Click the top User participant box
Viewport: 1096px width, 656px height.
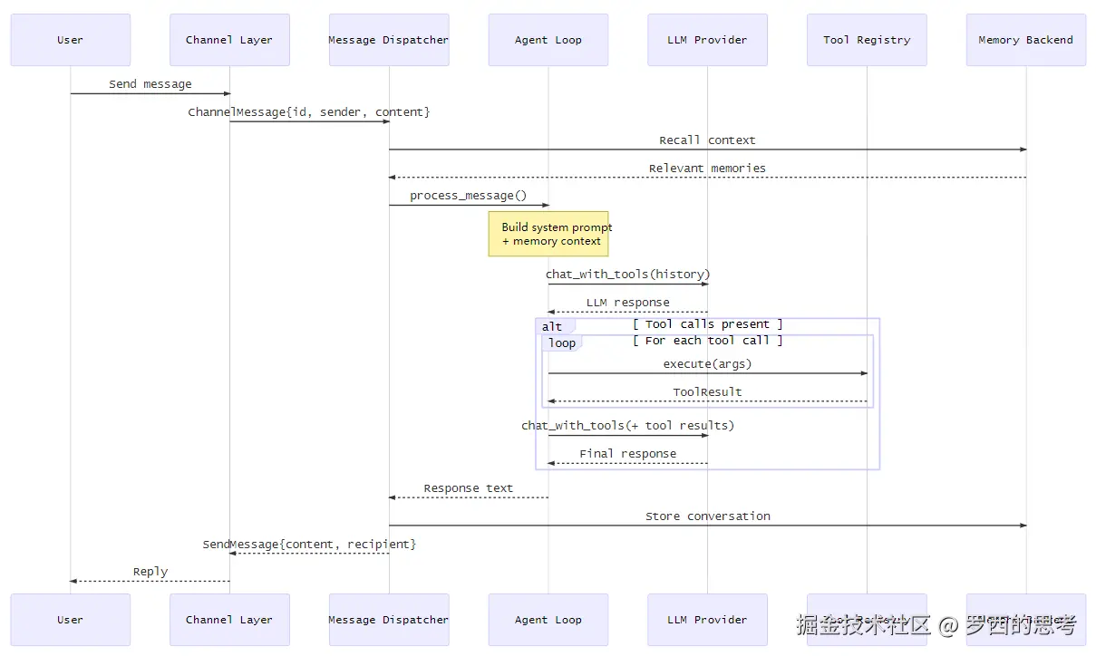click(70, 40)
